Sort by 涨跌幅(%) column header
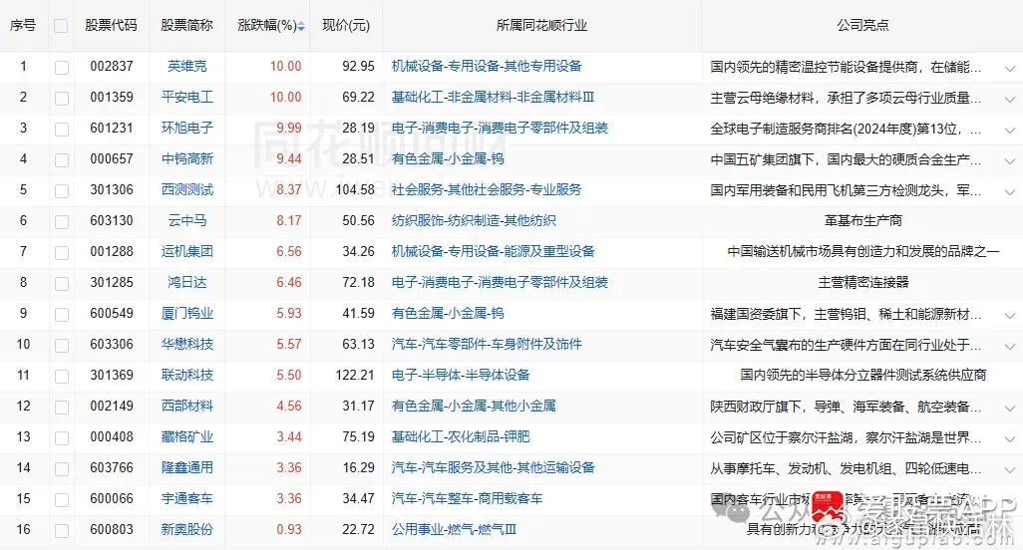 coord(267,26)
